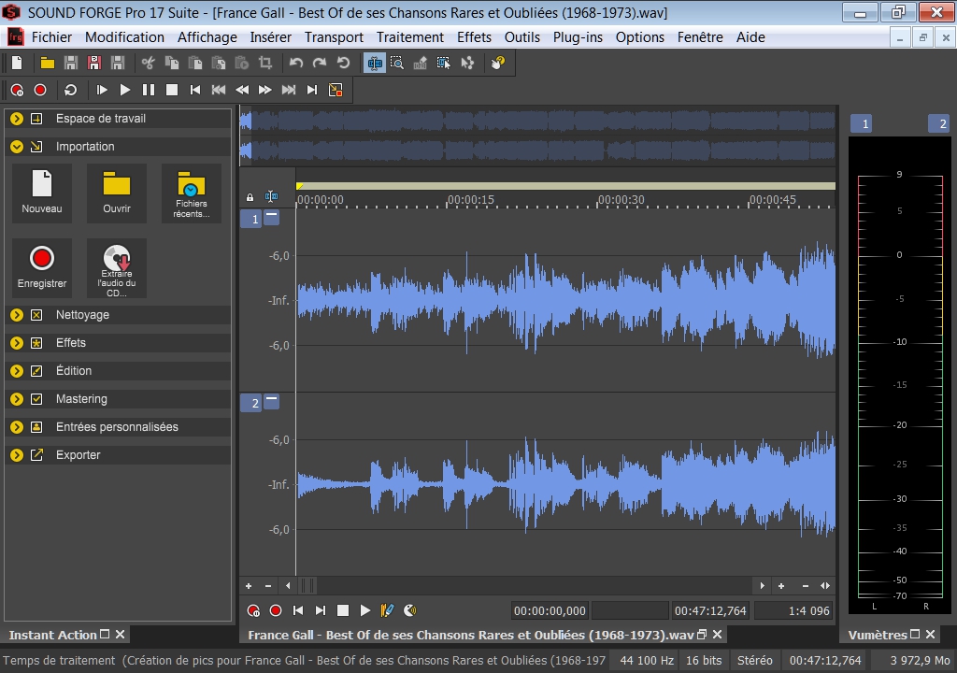Screen dimensions: 957x673
Task: Open the Traitement menu
Action: (x=410, y=37)
